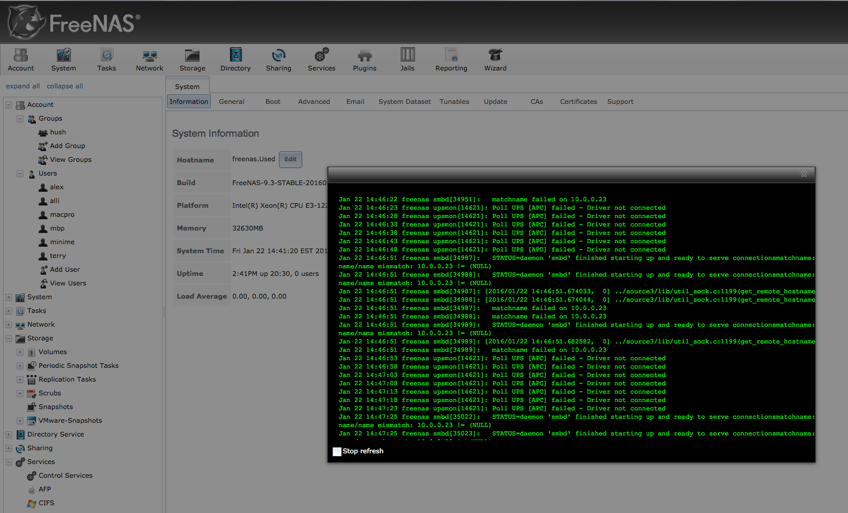The image size is (848, 513).
Task: Click the expand all link
Action: (x=23, y=86)
